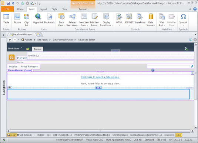Undo the last action
The width and height of the screenshot is (198, 143).
click(x=13, y=3)
